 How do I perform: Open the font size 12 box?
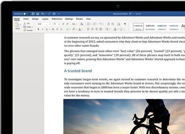point(56,24)
